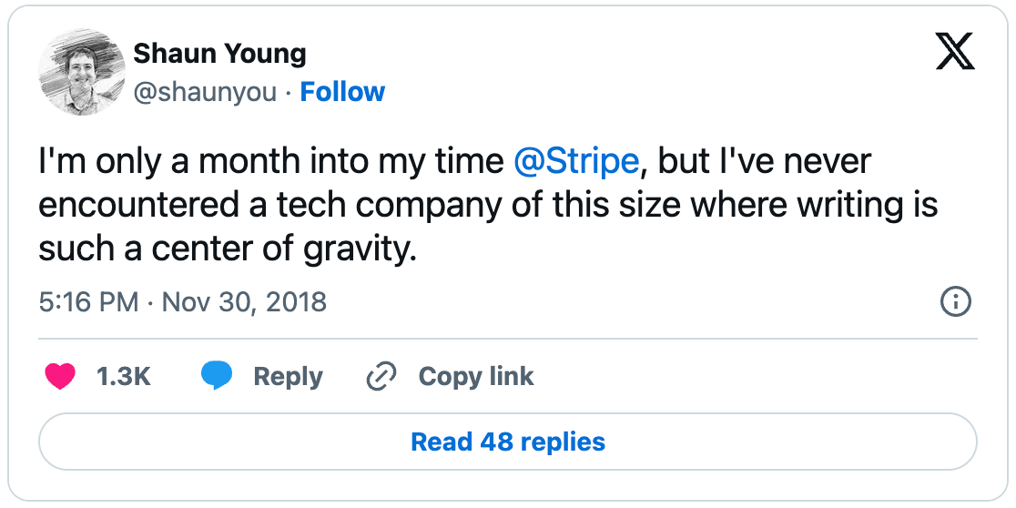The height and width of the screenshot is (508, 1016).
Task: Select the Copy link text label
Action: click(475, 377)
